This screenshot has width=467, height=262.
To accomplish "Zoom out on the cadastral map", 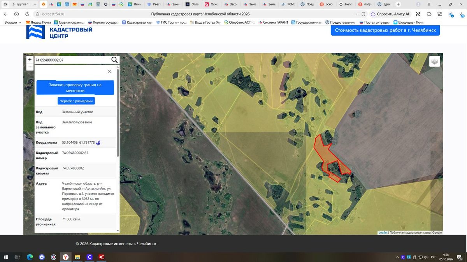I will pos(30,67).
